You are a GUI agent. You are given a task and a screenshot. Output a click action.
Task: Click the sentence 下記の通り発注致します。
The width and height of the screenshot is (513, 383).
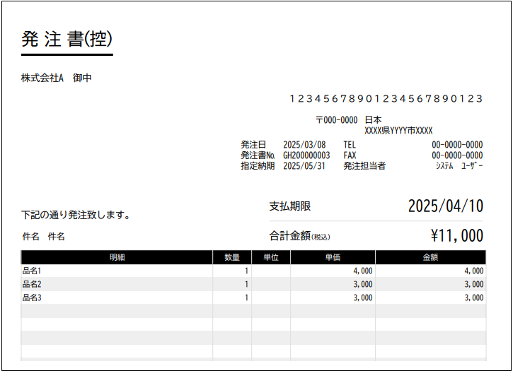point(76,215)
